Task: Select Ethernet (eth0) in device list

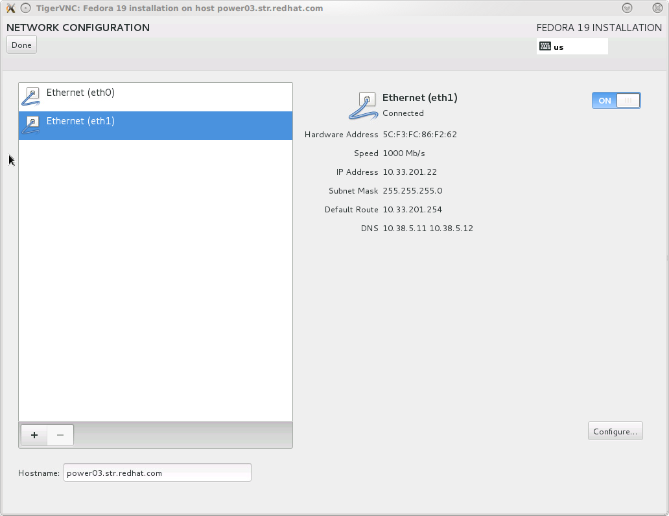Action: tap(156, 96)
